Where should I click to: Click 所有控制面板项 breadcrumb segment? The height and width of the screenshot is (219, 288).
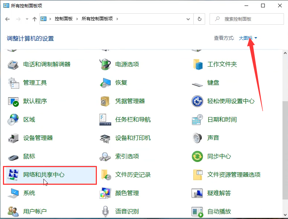click(x=97, y=19)
